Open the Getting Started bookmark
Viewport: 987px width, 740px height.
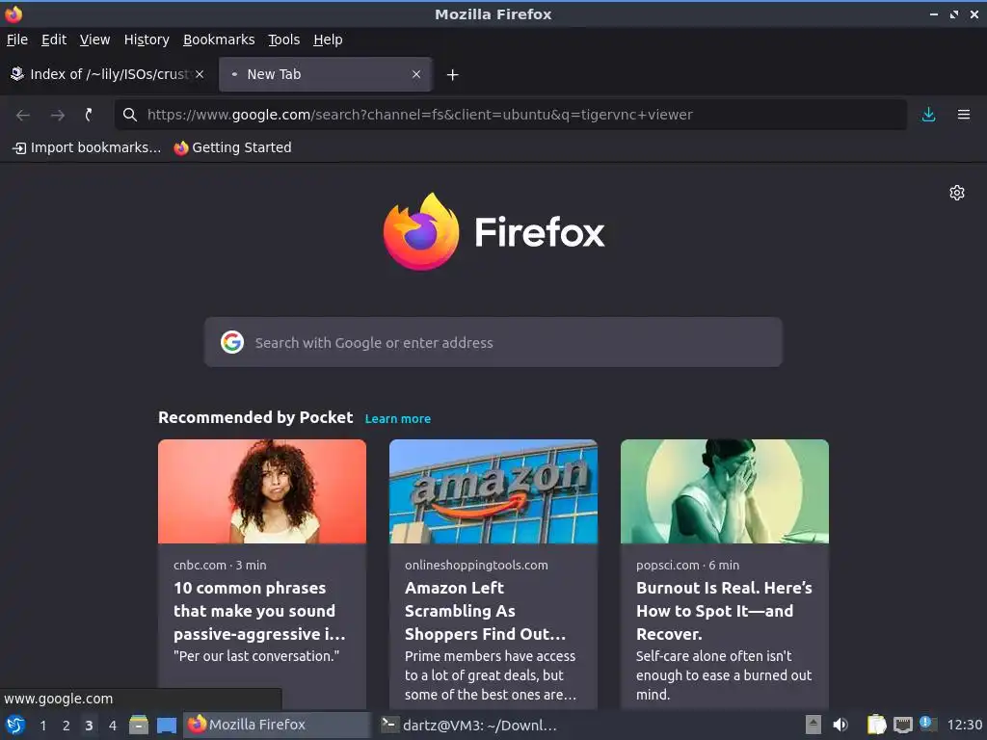click(232, 147)
